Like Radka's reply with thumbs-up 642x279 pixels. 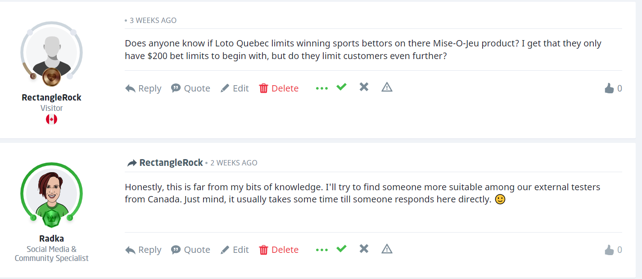[609, 250]
